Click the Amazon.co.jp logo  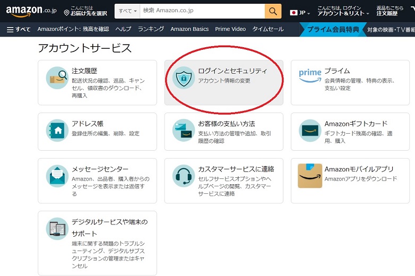[31, 11]
